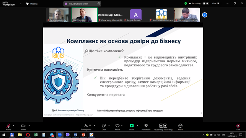Expand the Participants options arrow
The width and height of the screenshot is (246, 138).
pos(94,126)
